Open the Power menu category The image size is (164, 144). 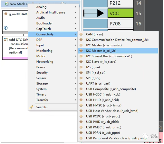53,67
